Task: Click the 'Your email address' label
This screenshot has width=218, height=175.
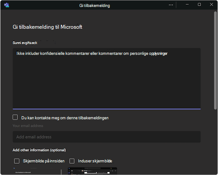Action: point(28,126)
